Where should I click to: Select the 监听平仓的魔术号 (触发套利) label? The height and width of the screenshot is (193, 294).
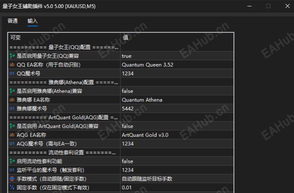(50, 170)
